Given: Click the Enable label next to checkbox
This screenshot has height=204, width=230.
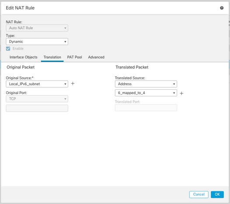Looking at the screenshot, I should click(x=18, y=48).
